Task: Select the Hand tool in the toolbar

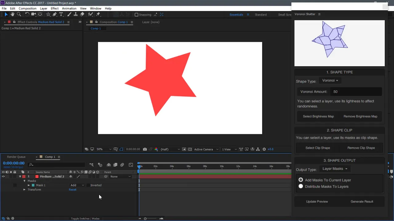Action: [x=12, y=14]
